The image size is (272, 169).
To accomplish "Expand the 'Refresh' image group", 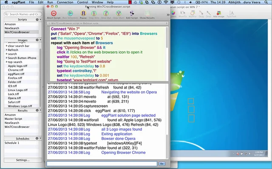I will [7, 50].
